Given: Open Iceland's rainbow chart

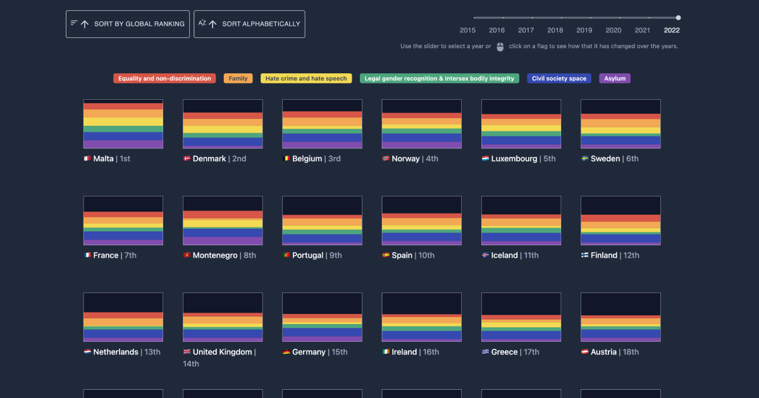Looking at the screenshot, I should click(521, 220).
